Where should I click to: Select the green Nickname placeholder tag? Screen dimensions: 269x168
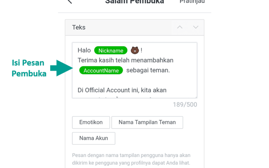pyautogui.click(x=111, y=50)
